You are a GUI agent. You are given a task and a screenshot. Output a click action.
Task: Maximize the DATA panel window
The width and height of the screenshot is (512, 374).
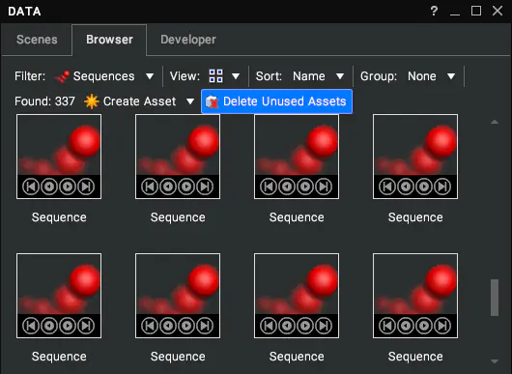pyautogui.click(x=476, y=11)
